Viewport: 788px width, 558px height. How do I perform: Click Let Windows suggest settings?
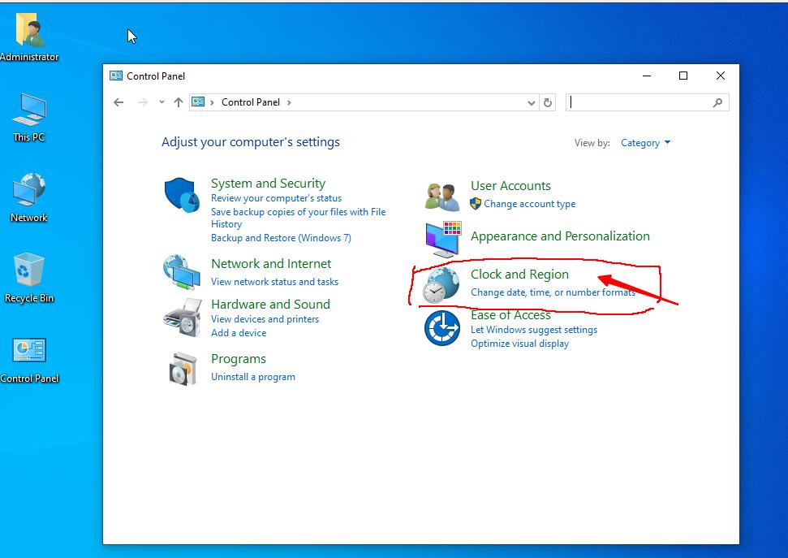pos(534,330)
